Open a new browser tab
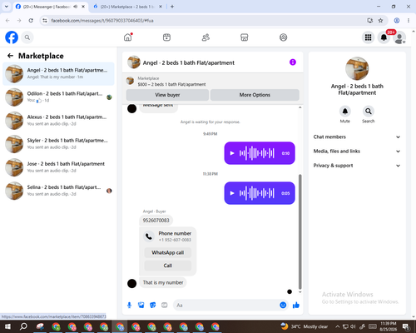The image size is (416, 333). [x=172, y=7]
